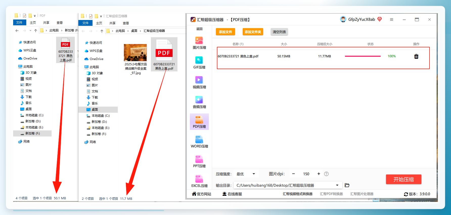Open 共享 tab in PDF explorer window
This screenshot has width=451, height=215.
coord(46,23)
